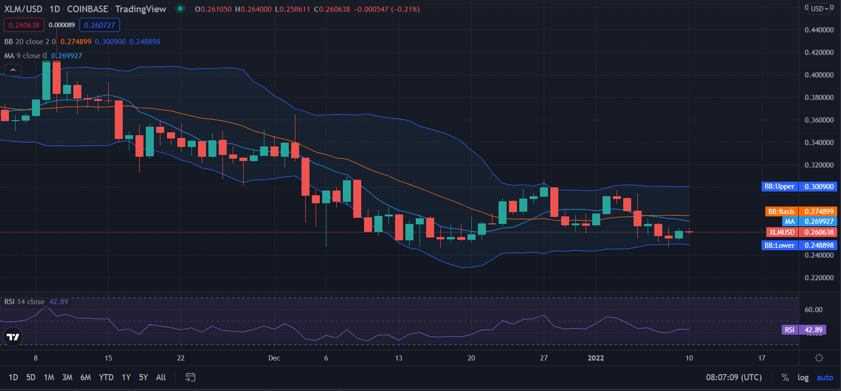Click the 0.360000 price axis tick
This screenshot has width=841, height=391.
[x=819, y=120]
